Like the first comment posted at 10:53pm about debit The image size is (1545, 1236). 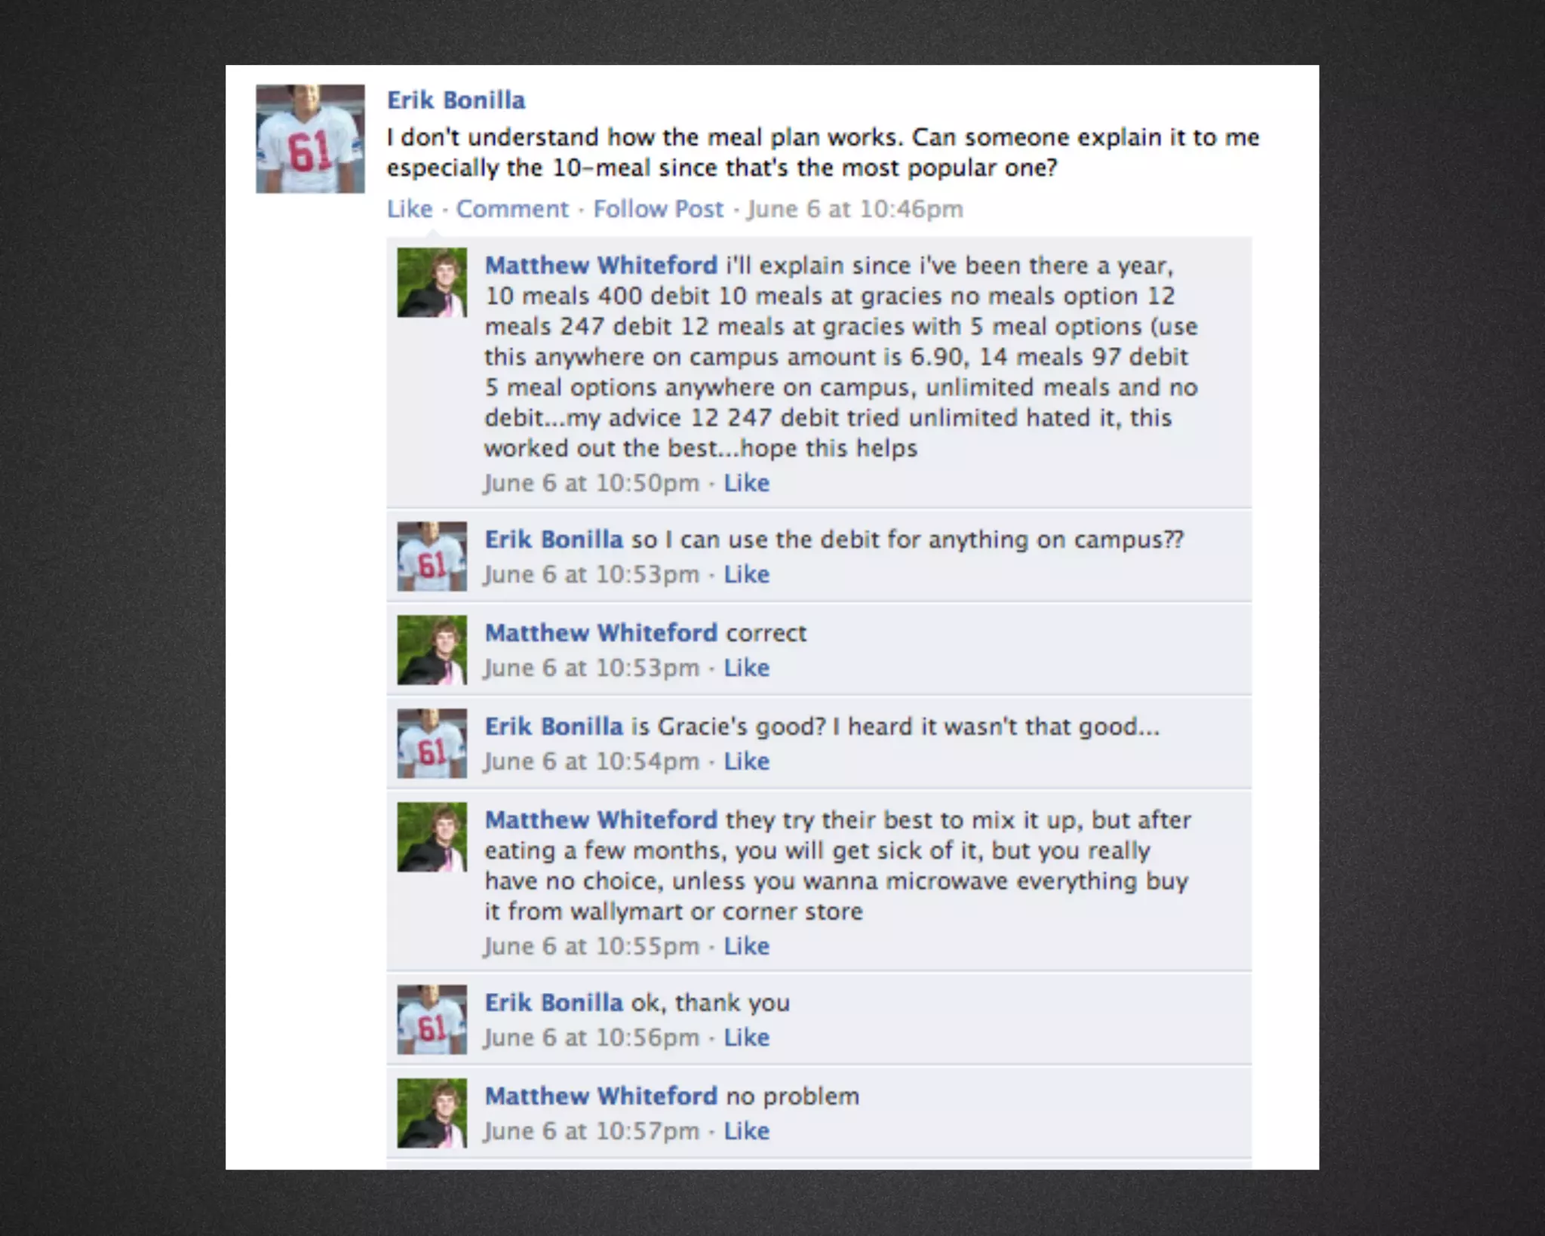click(x=747, y=574)
